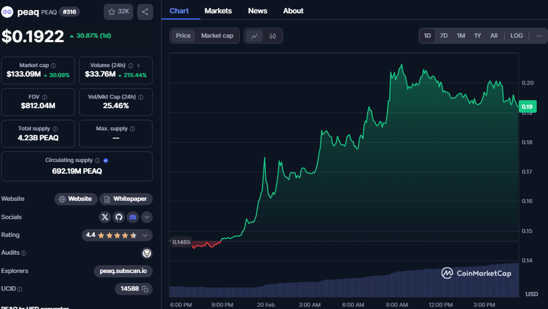Click the audit badge icon
Screen dimensions: 548x309
[x=147, y=253]
